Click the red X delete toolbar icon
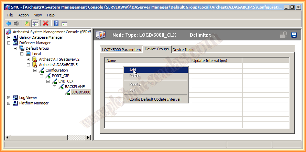The height and width of the screenshot is (152, 306). (x=45, y=23)
